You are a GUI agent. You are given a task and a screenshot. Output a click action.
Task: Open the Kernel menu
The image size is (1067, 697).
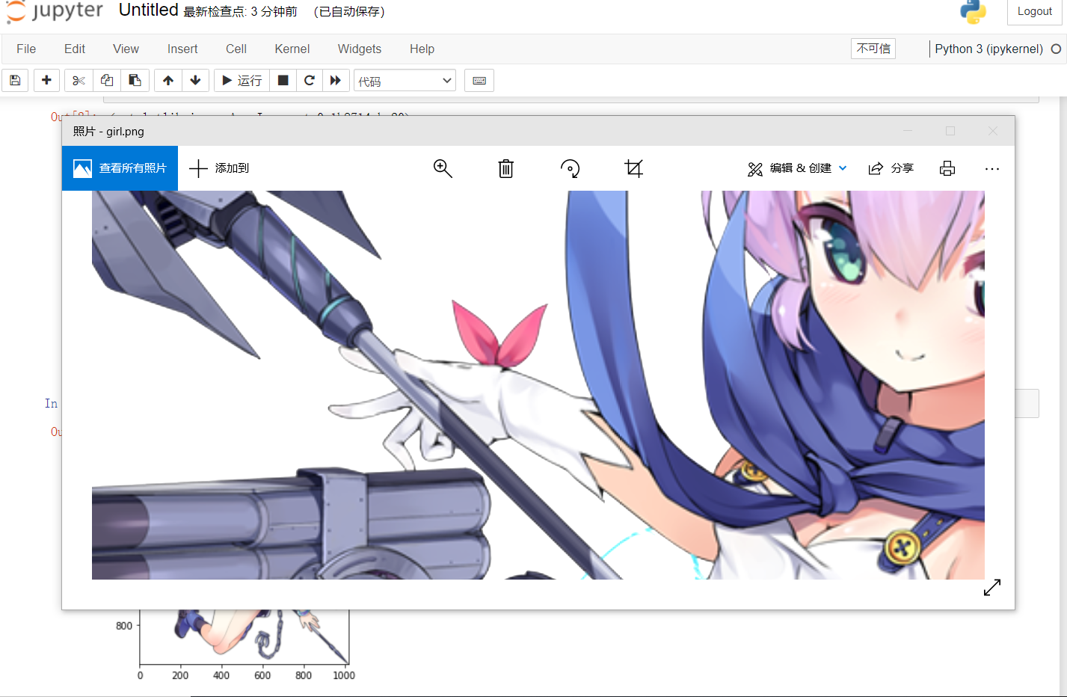coord(292,49)
